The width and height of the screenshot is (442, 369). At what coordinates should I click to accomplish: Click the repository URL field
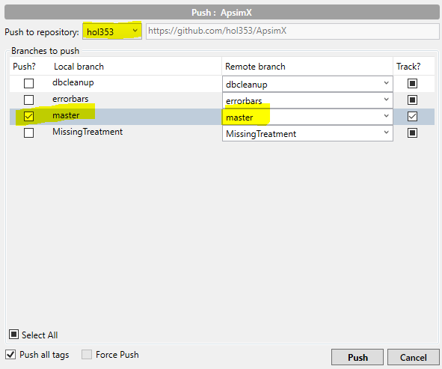(292, 31)
